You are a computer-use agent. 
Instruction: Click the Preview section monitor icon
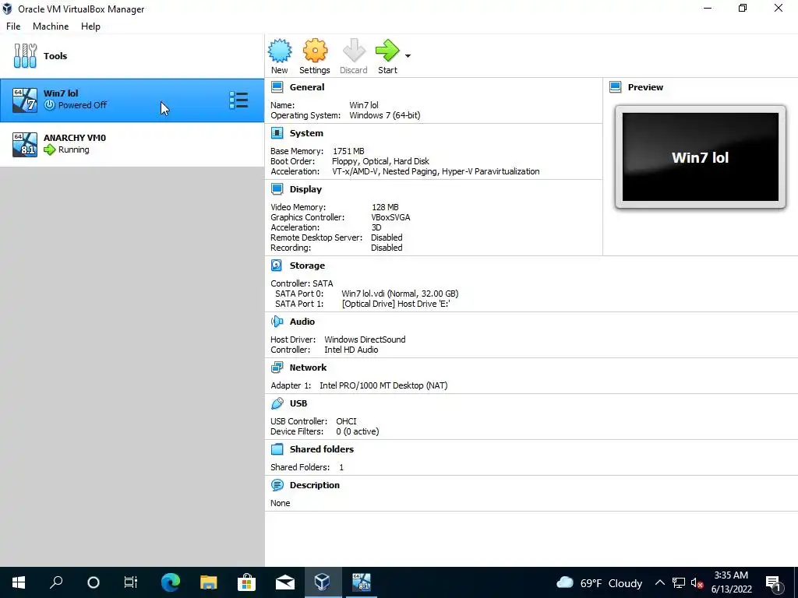coord(616,87)
